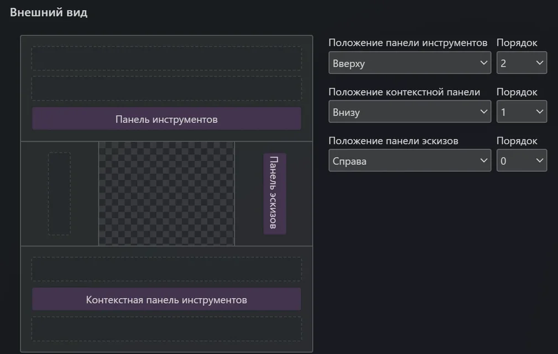
Task: Select the vertical 'Панель эскизов' block
Action: point(274,194)
